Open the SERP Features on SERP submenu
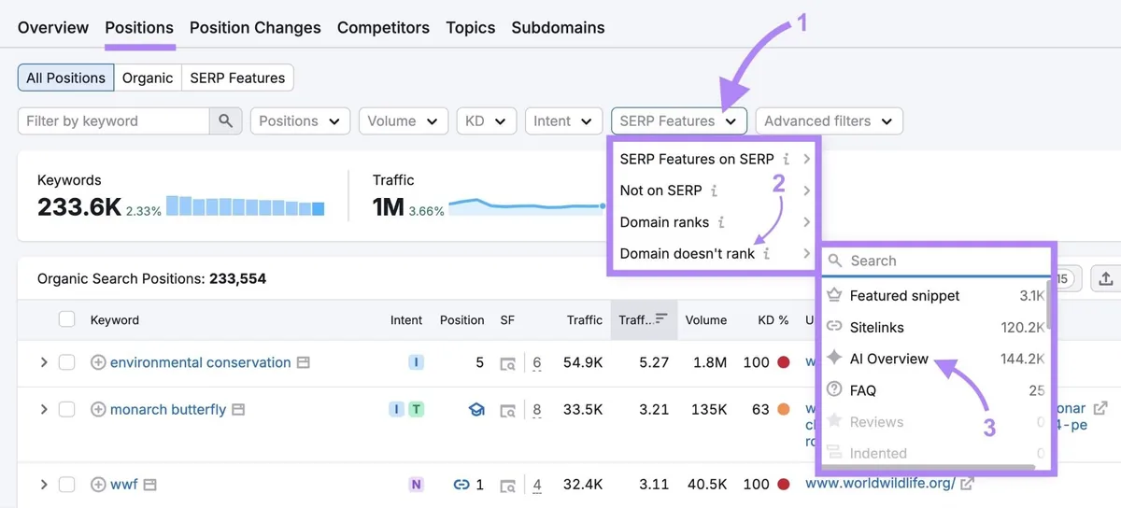Screen dimensions: 1121x508 tap(714, 159)
